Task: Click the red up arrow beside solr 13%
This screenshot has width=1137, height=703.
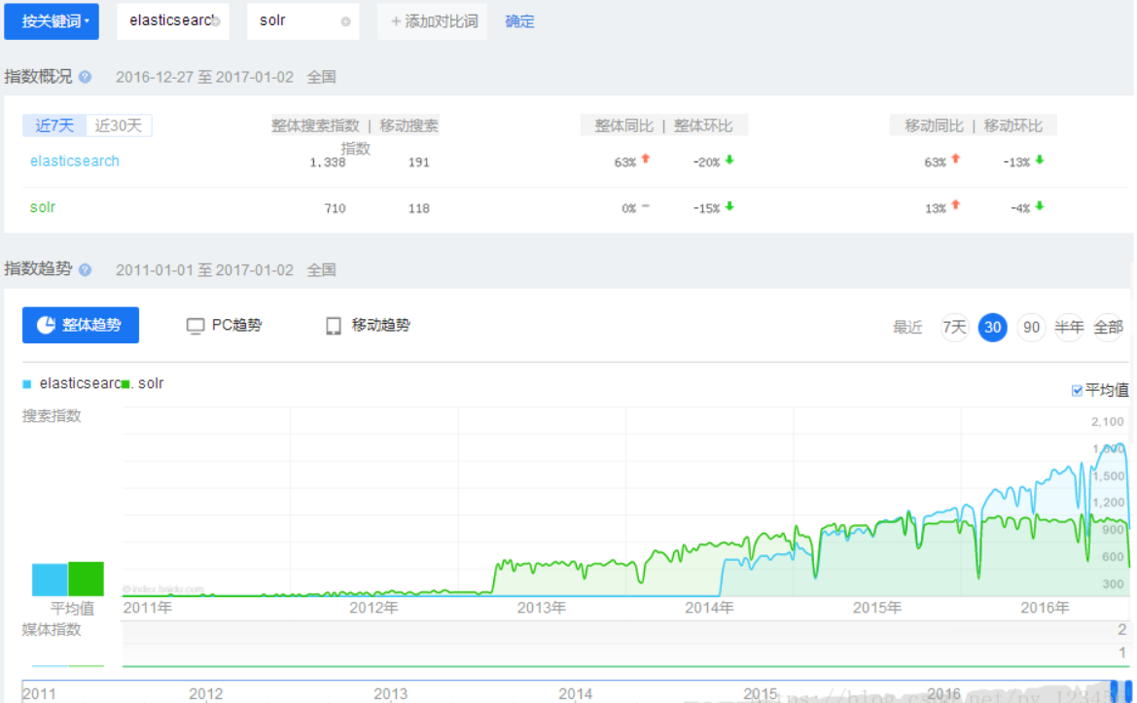Action: [x=956, y=205]
